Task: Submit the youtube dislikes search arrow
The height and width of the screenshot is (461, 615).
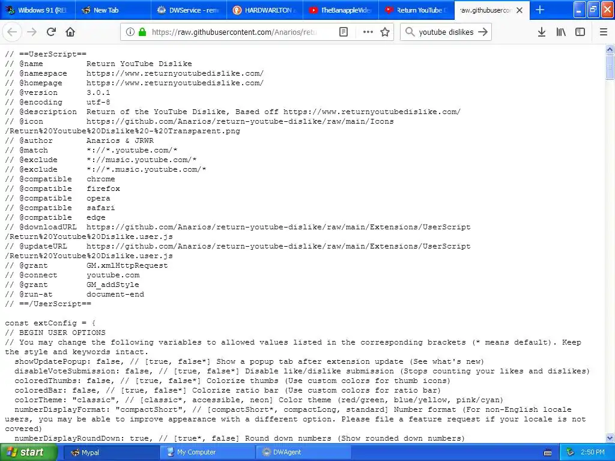Action: pyautogui.click(x=483, y=32)
